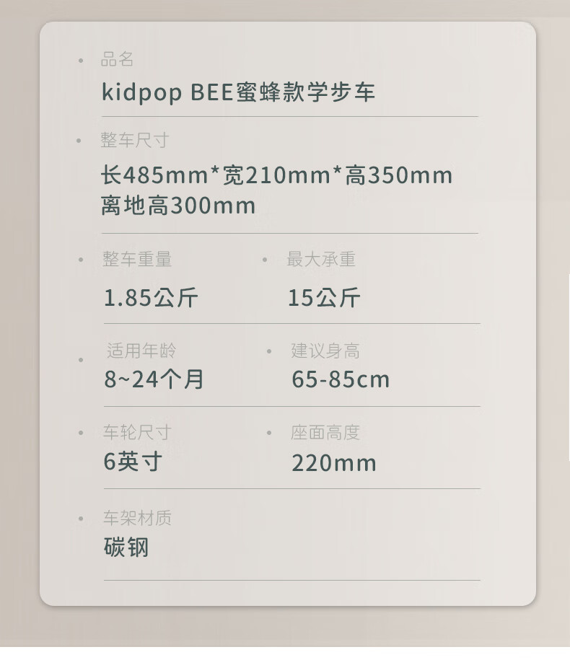Select the 15公斤 max load value
Screen dimensions: 570x660
click(324, 298)
